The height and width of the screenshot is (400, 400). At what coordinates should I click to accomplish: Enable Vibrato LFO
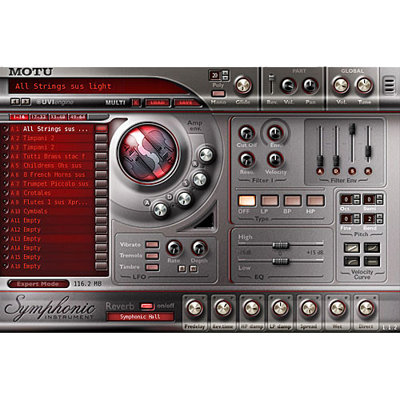click(152, 245)
